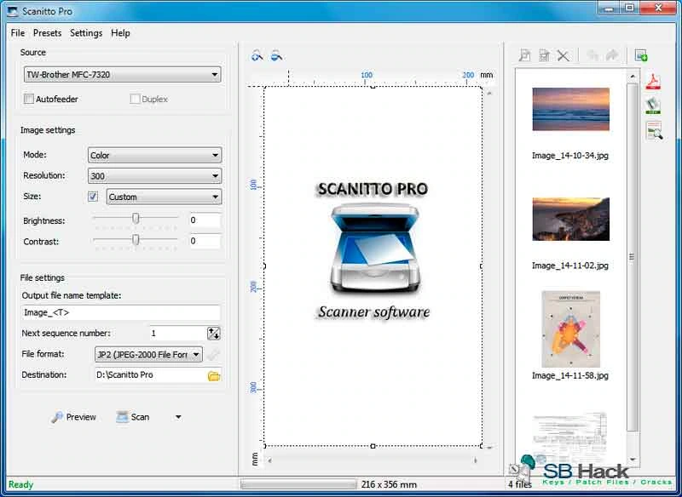Screen dimensions: 682x497
Task: Click the multipage TIFF export icon
Action: (x=653, y=106)
